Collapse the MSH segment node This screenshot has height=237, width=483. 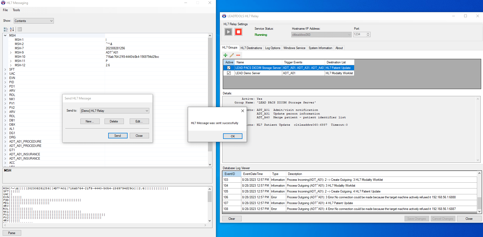[x=5, y=36]
